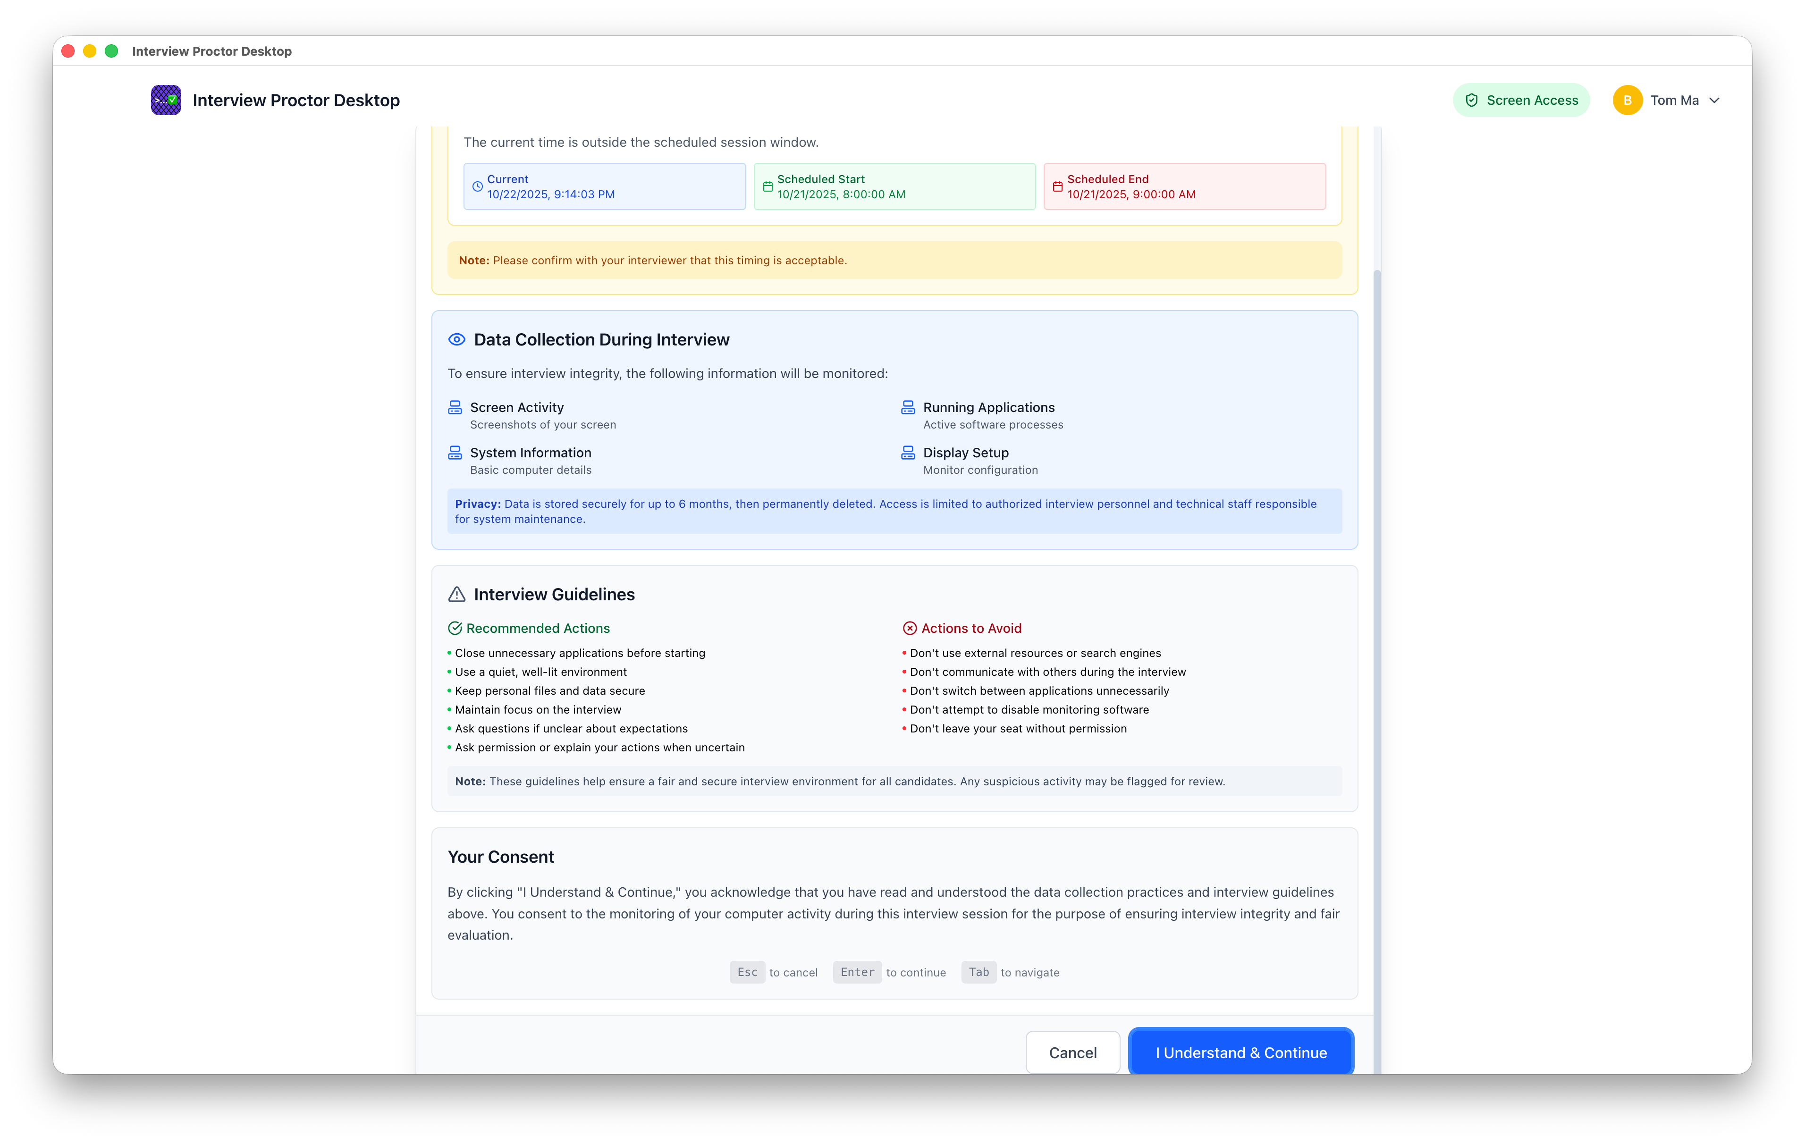1805x1144 pixels.
Task: Click I Understand & Continue button
Action: point(1240,1052)
